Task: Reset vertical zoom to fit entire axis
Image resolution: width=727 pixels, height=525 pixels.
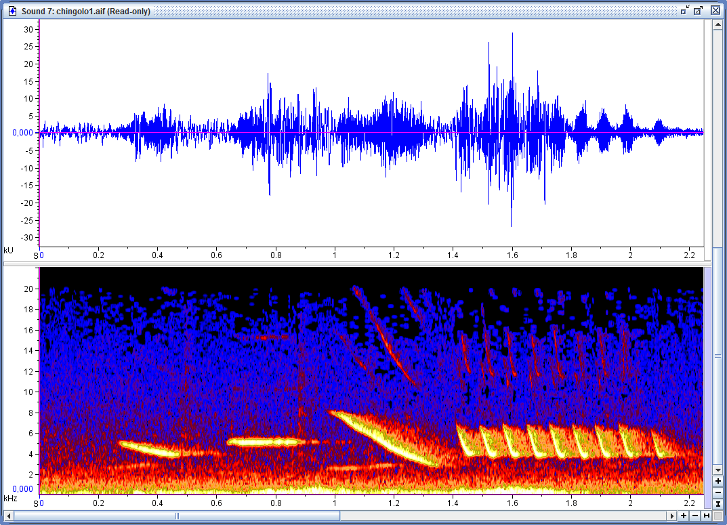Action: click(718, 503)
